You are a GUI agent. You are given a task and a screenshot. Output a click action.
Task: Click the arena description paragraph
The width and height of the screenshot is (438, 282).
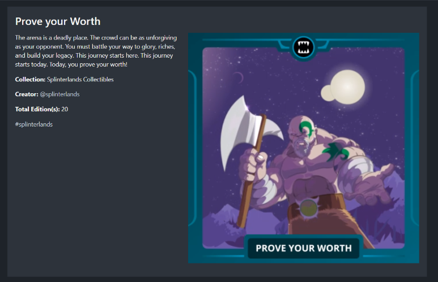pyautogui.click(x=96, y=51)
